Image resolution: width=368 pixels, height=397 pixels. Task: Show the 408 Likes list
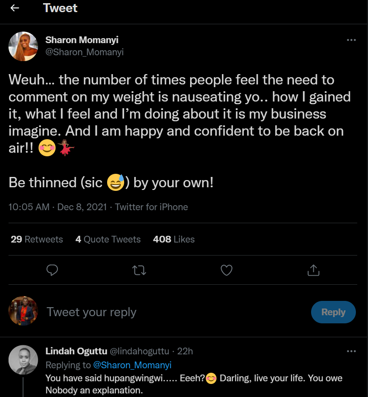point(174,239)
